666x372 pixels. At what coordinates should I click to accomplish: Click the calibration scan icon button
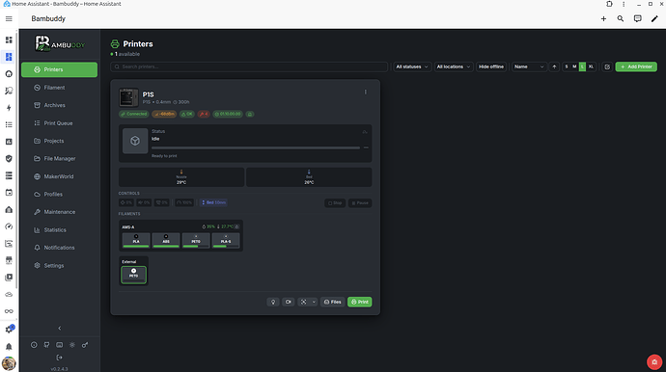(x=303, y=302)
